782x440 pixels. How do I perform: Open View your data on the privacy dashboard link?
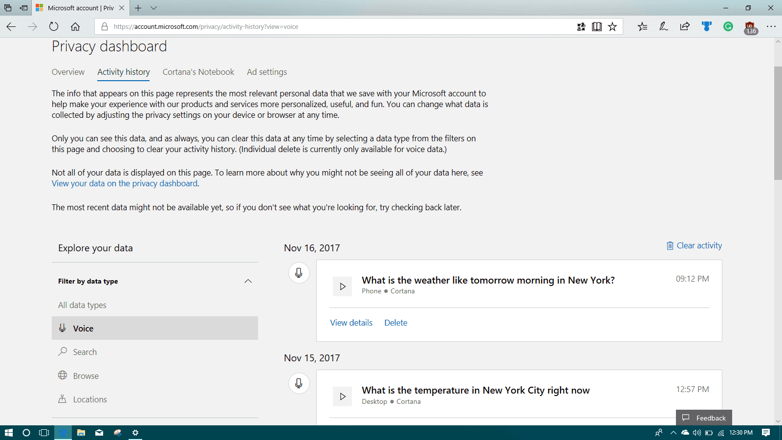point(125,183)
